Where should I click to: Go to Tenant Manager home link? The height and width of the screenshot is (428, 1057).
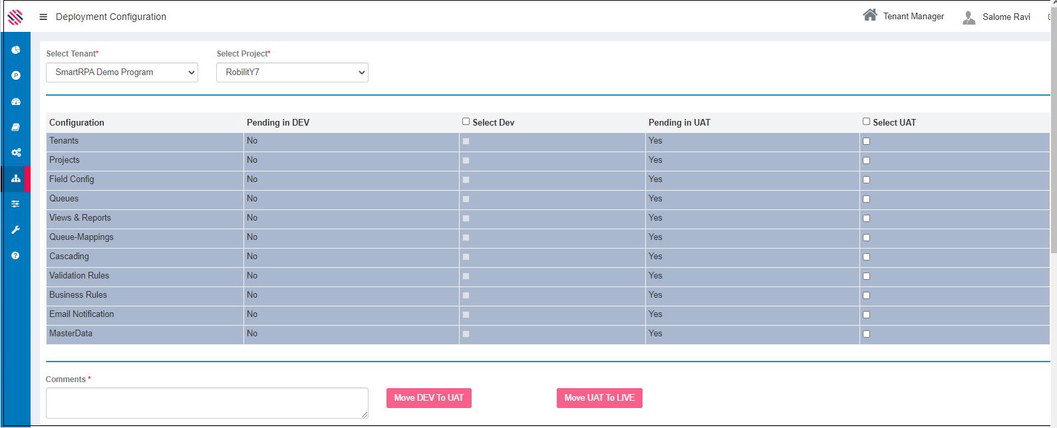point(903,16)
